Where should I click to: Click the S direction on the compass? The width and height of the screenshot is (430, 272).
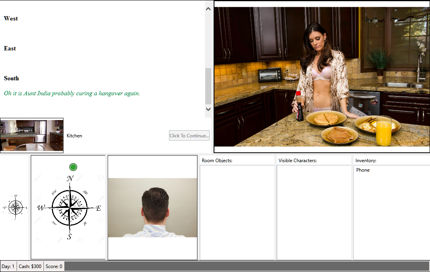(69, 237)
